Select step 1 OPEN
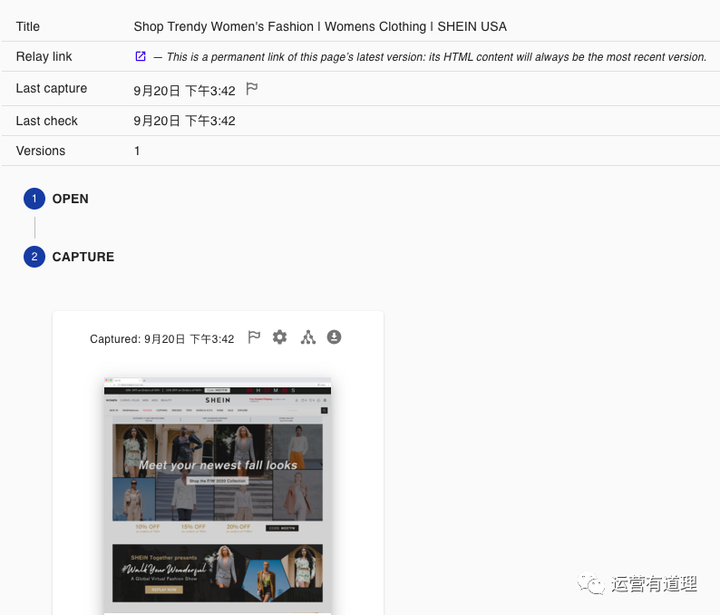This screenshot has height=615, width=720. pyautogui.click(x=56, y=199)
